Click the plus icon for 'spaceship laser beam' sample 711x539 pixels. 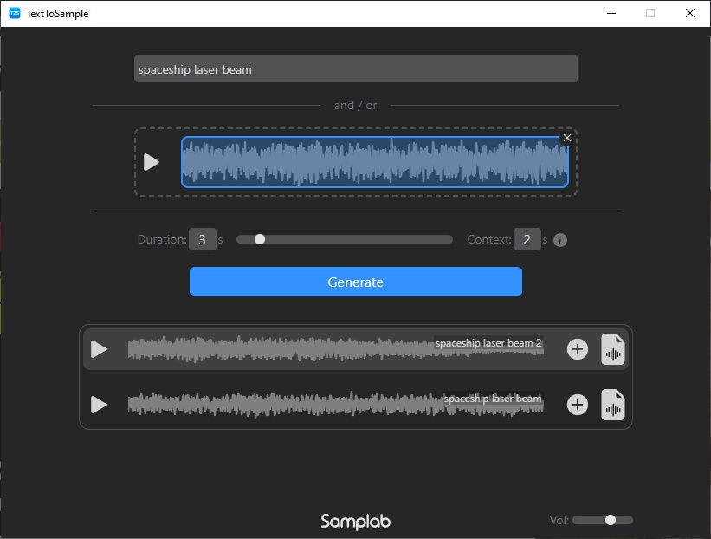coord(578,405)
